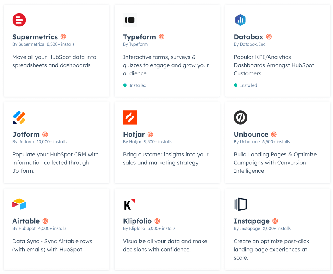Click the 2,000+ installs link under Instapage
This screenshot has width=333, height=274.
coord(276,228)
